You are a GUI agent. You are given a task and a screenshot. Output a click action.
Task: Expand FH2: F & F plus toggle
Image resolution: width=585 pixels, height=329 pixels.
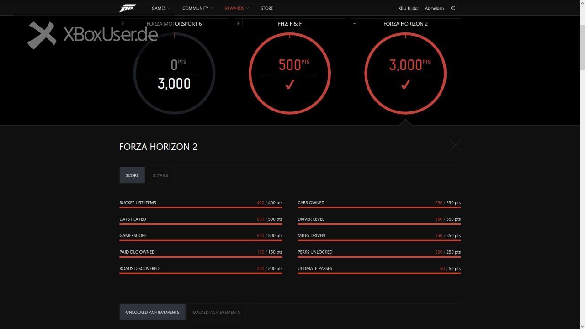(239, 23)
